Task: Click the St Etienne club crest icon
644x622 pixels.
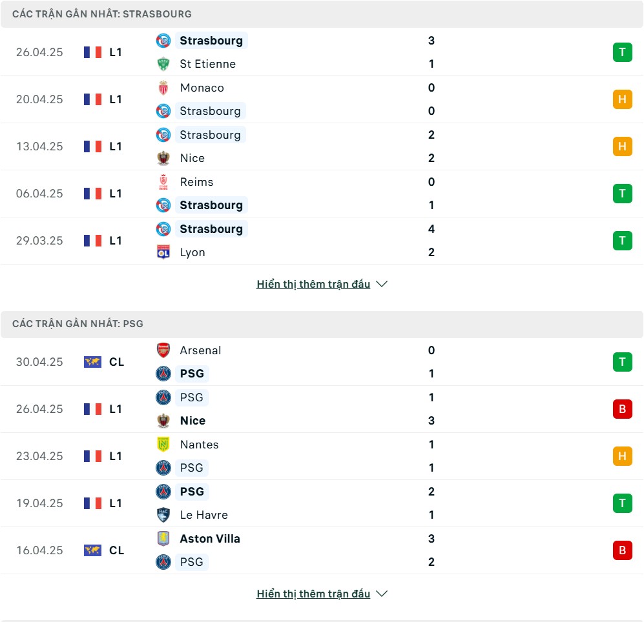Action: (x=163, y=64)
